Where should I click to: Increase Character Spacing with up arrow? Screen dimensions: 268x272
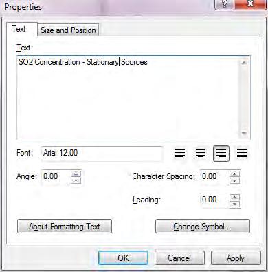[x=235, y=174]
